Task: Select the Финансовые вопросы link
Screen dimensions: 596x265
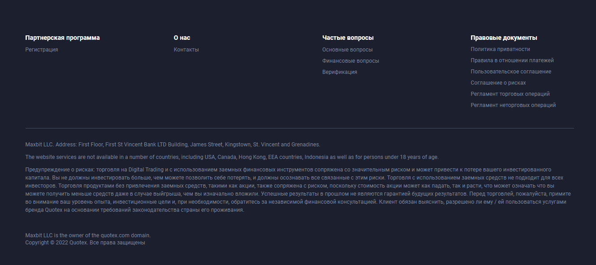Action: pyautogui.click(x=350, y=61)
